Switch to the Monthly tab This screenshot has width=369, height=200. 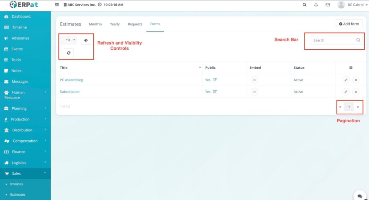(95, 24)
